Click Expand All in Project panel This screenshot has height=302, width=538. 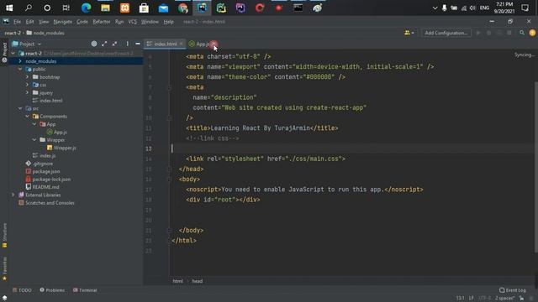point(104,44)
